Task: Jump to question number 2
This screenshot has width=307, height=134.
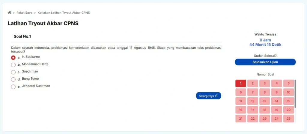Action: tap(252, 84)
